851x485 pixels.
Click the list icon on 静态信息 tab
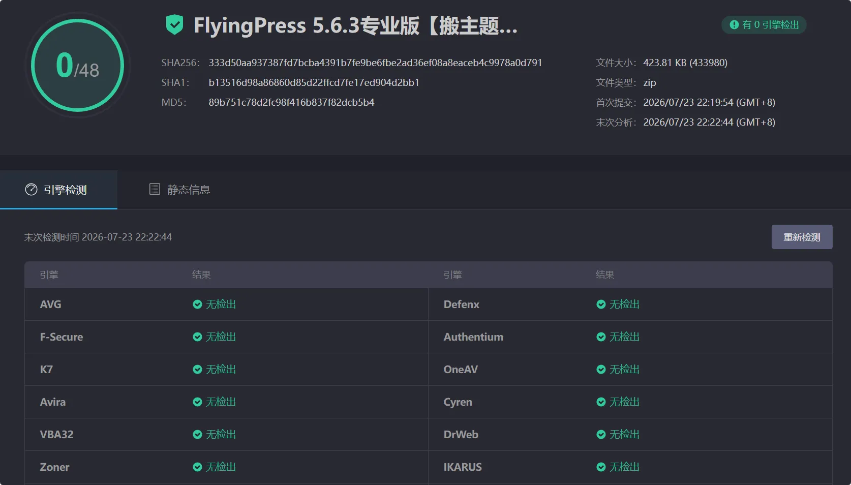155,189
